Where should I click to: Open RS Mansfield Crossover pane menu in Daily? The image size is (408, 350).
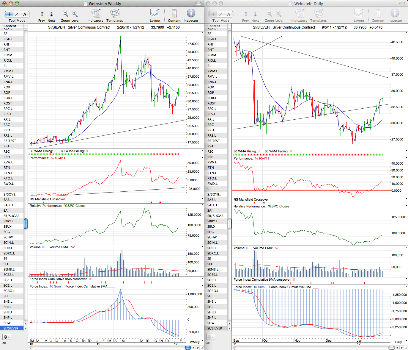pos(406,199)
